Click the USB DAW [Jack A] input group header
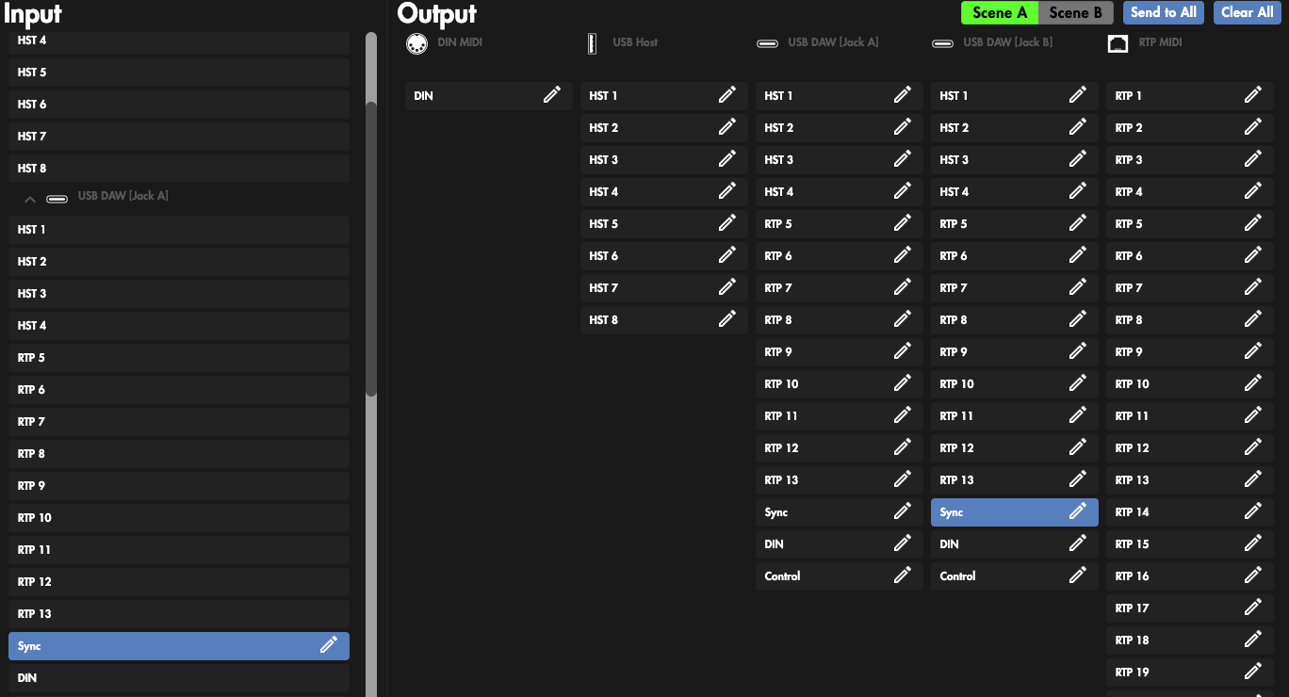This screenshot has height=697, width=1289. (x=122, y=197)
